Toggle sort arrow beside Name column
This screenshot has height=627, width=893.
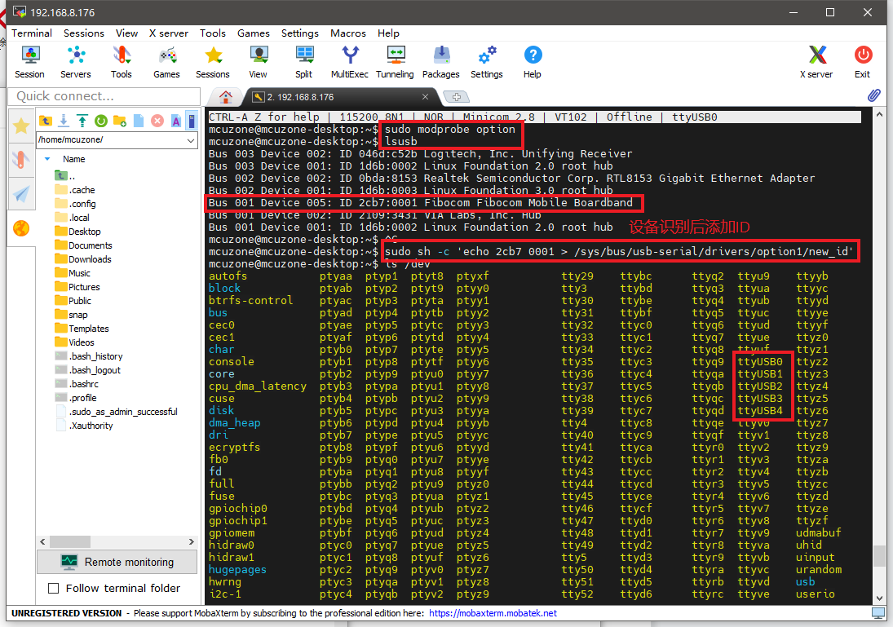47,159
